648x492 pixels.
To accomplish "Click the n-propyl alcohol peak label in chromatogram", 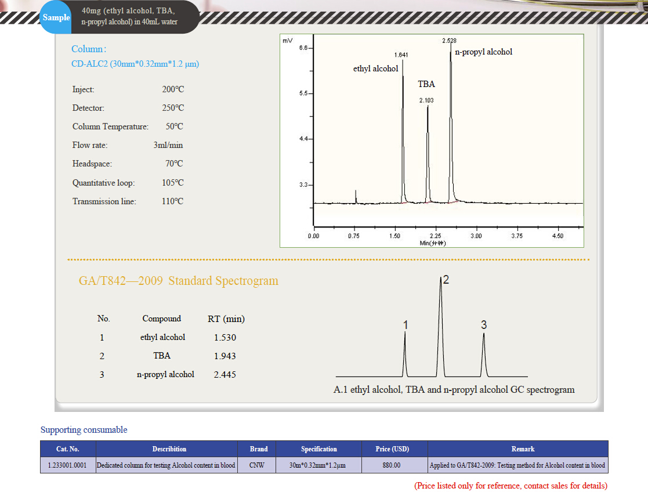I will point(483,52).
